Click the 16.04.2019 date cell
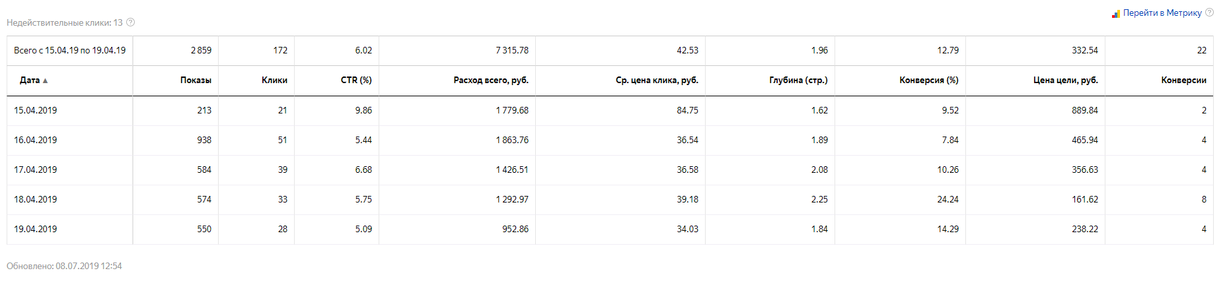 36,140
